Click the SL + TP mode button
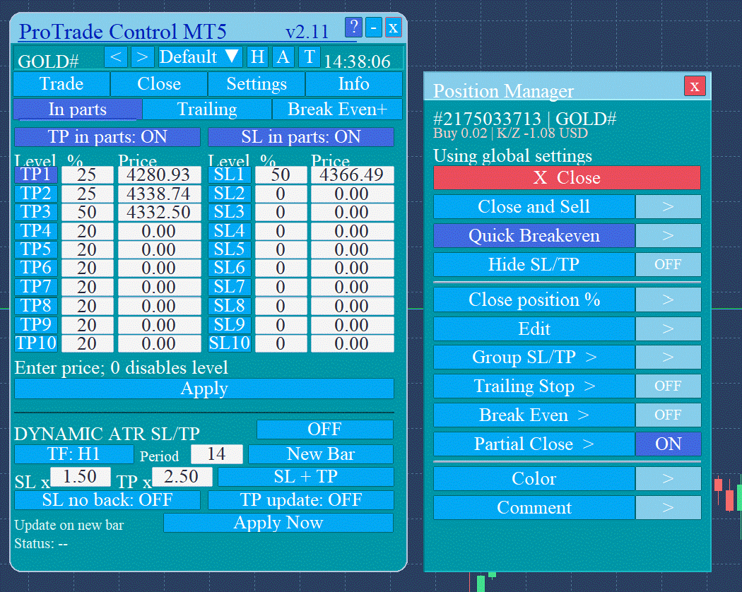Image resolution: width=742 pixels, height=592 pixels. pyautogui.click(x=306, y=477)
